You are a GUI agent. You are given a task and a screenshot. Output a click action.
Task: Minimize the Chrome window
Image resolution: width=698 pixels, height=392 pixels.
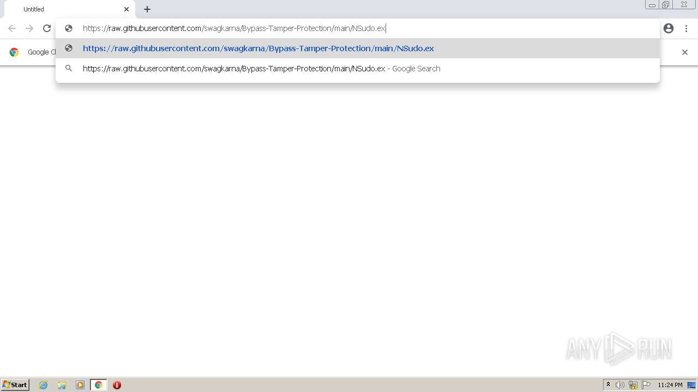tap(652, 5)
